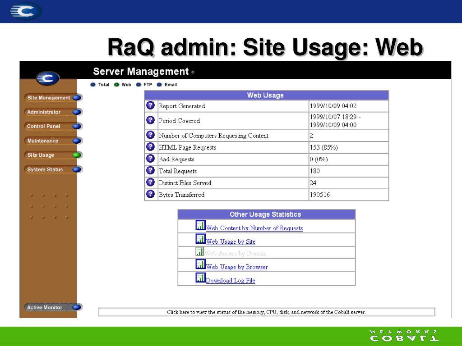462x346 pixels.
Task: Click greyed chart icon for Web Access by Domain
Action: click(200, 251)
